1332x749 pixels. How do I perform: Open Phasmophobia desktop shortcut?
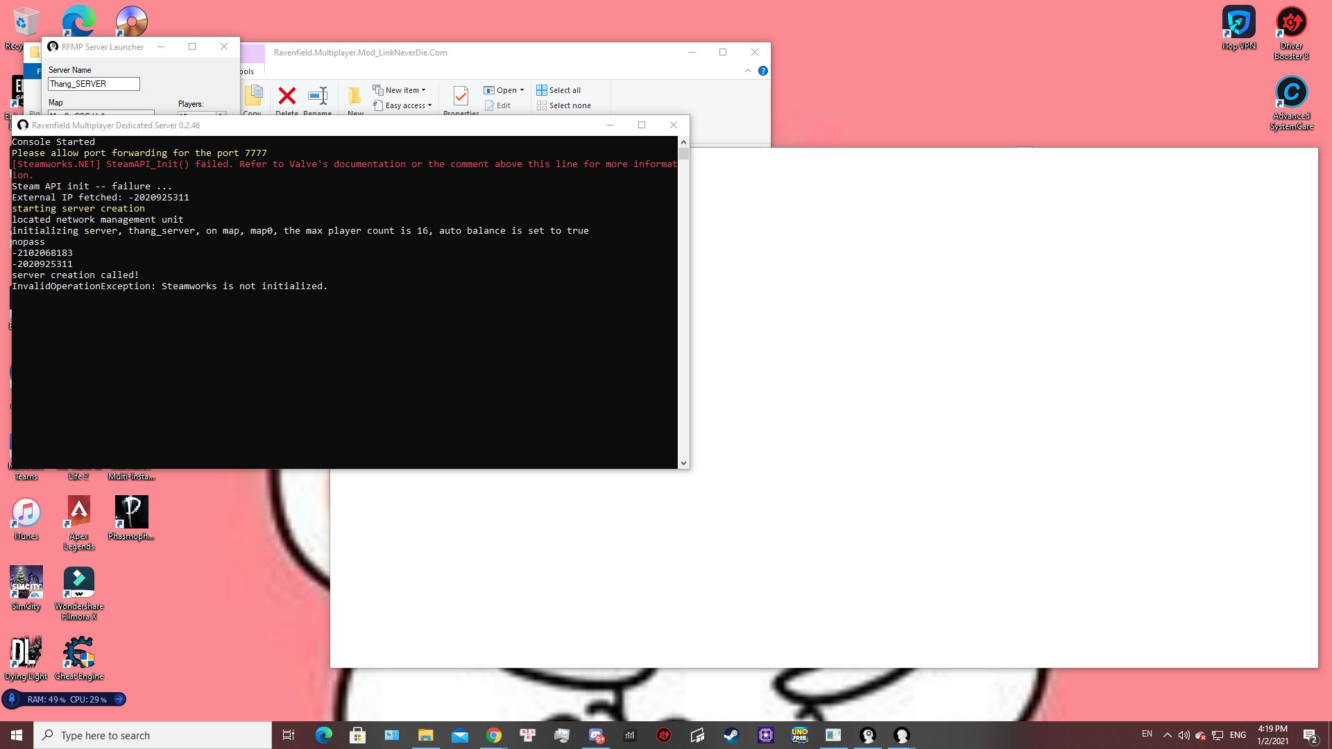pos(131,518)
